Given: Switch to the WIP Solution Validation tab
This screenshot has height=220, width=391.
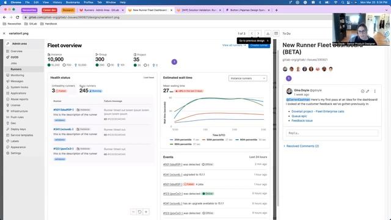Looking at the screenshot, I should coord(199,10).
